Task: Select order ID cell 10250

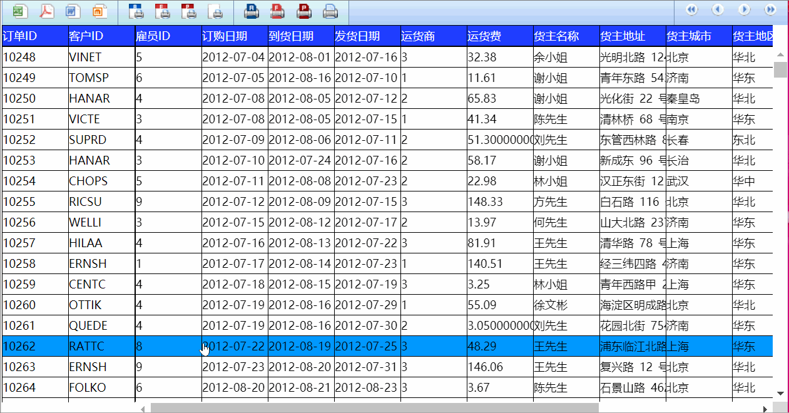Action: [x=34, y=98]
